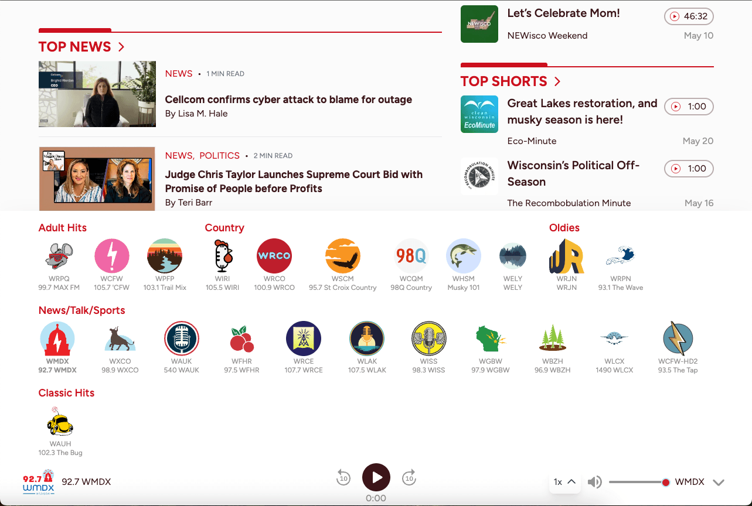Tune to WISS 98.3 yellow microphone icon

coord(429,339)
